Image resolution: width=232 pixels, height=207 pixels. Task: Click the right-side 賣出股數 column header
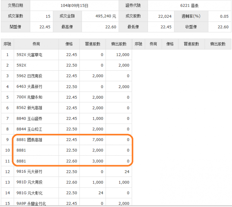point(218,44)
